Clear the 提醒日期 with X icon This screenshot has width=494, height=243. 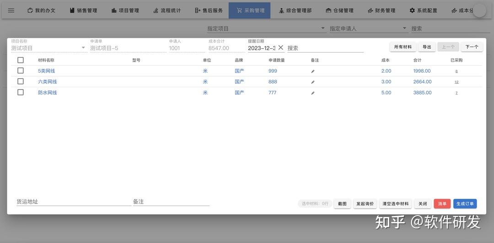tap(281, 48)
